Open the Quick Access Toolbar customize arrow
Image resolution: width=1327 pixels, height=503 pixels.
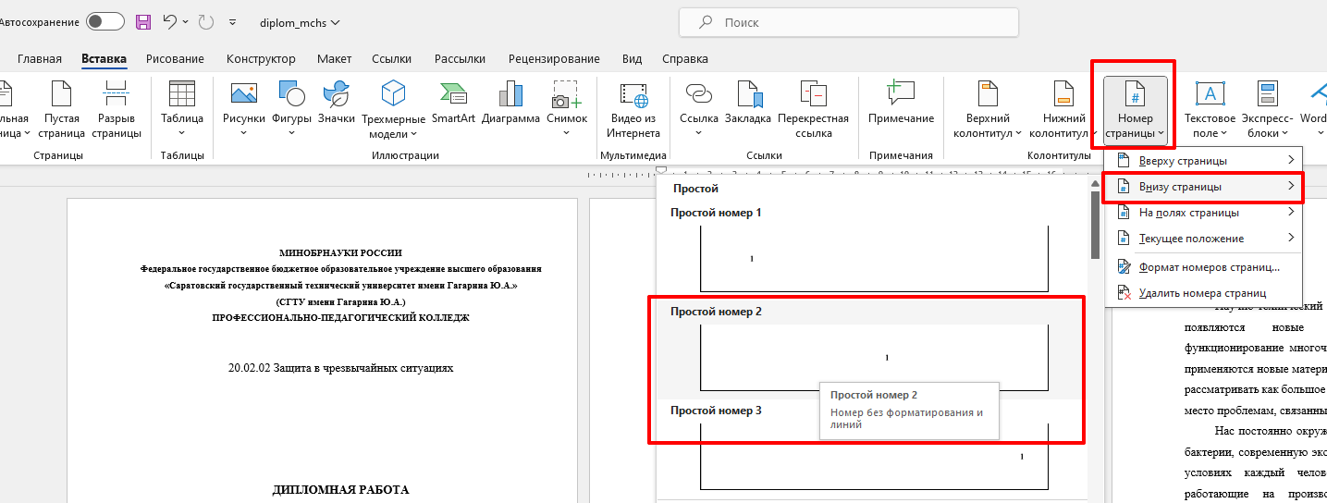point(232,22)
